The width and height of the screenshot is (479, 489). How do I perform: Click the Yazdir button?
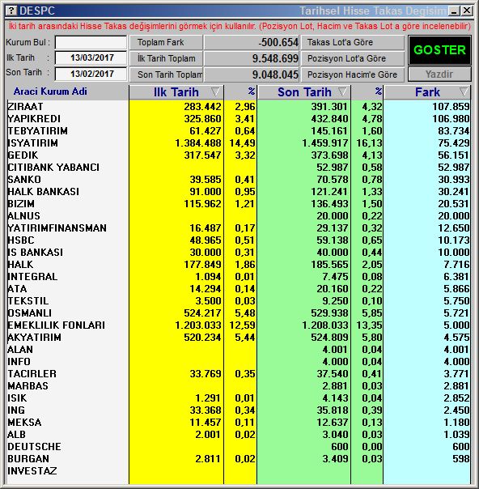pos(439,74)
